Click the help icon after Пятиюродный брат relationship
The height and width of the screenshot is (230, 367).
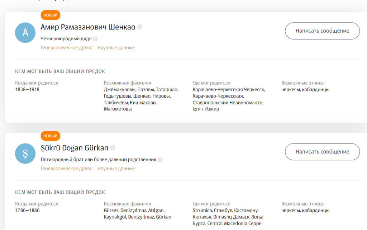160,160
